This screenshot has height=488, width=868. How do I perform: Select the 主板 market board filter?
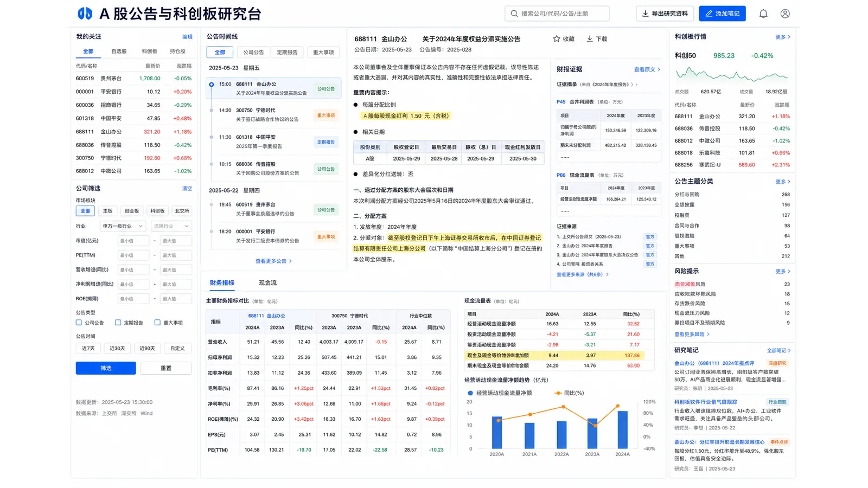pos(108,211)
